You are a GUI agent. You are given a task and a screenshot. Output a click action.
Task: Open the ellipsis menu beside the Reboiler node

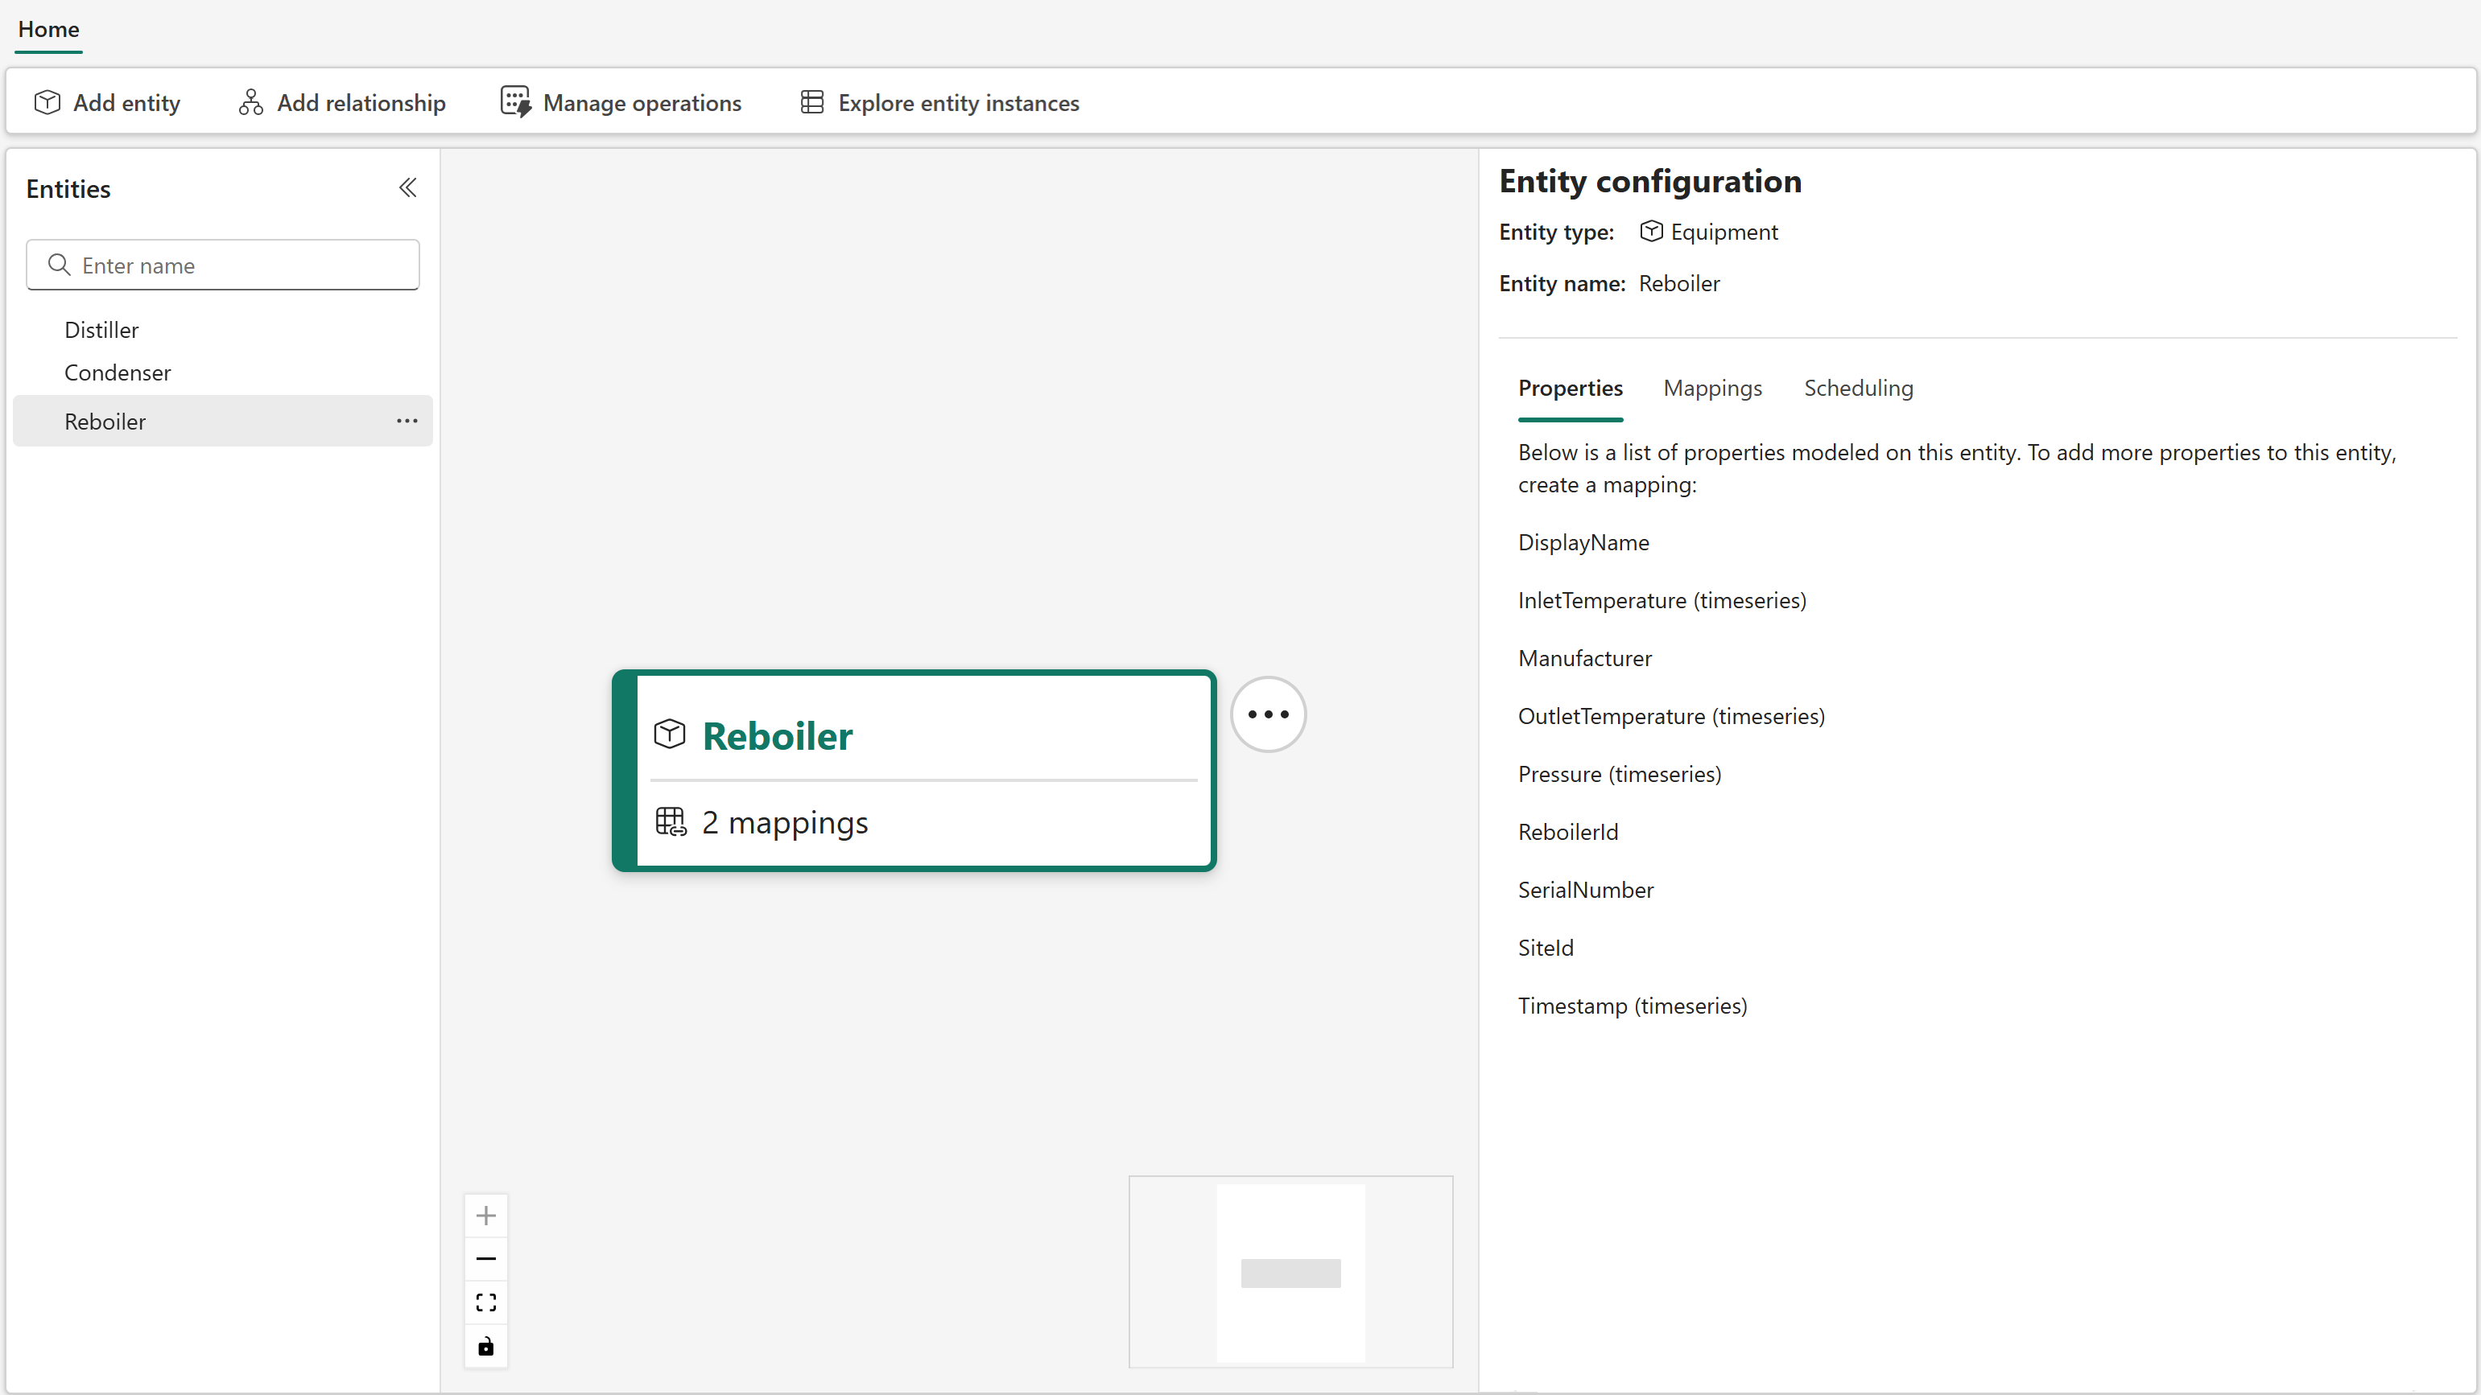pos(1267,714)
